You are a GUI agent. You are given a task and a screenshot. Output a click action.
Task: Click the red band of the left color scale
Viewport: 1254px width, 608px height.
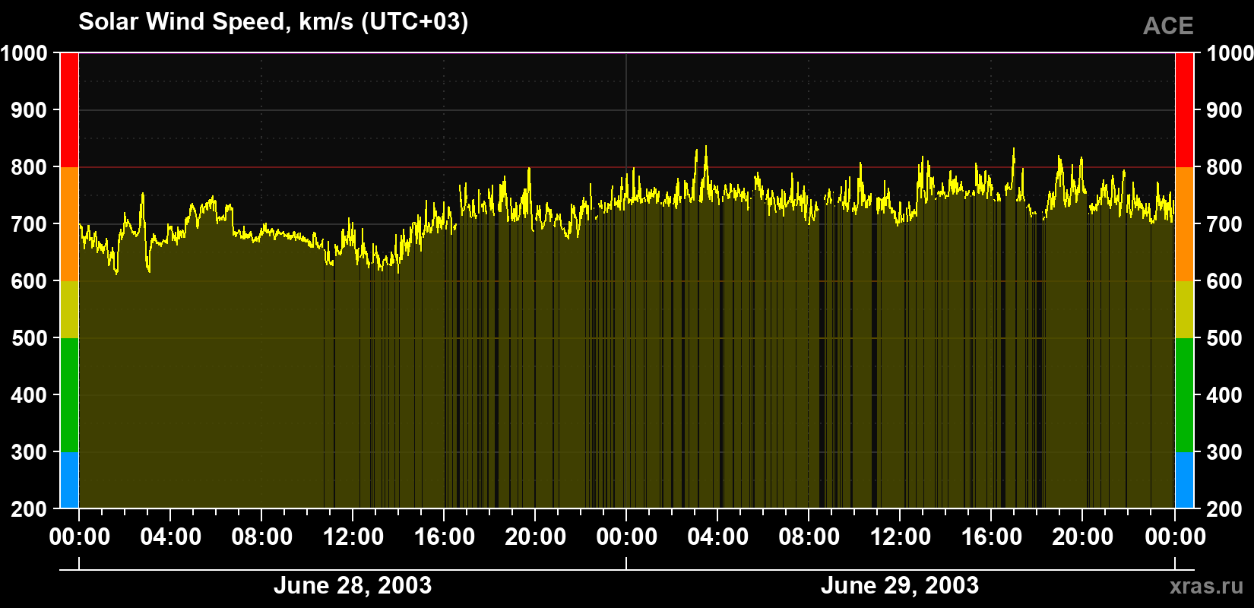click(x=69, y=110)
